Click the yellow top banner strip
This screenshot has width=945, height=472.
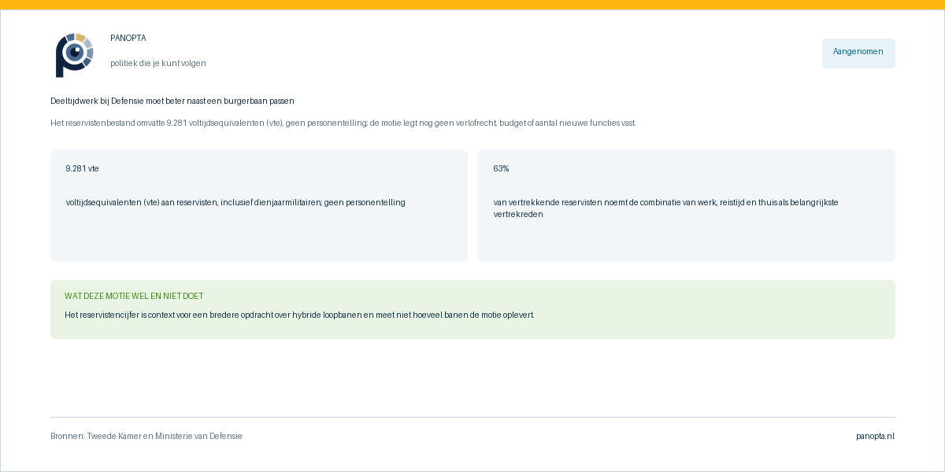pyautogui.click(x=472, y=5)
